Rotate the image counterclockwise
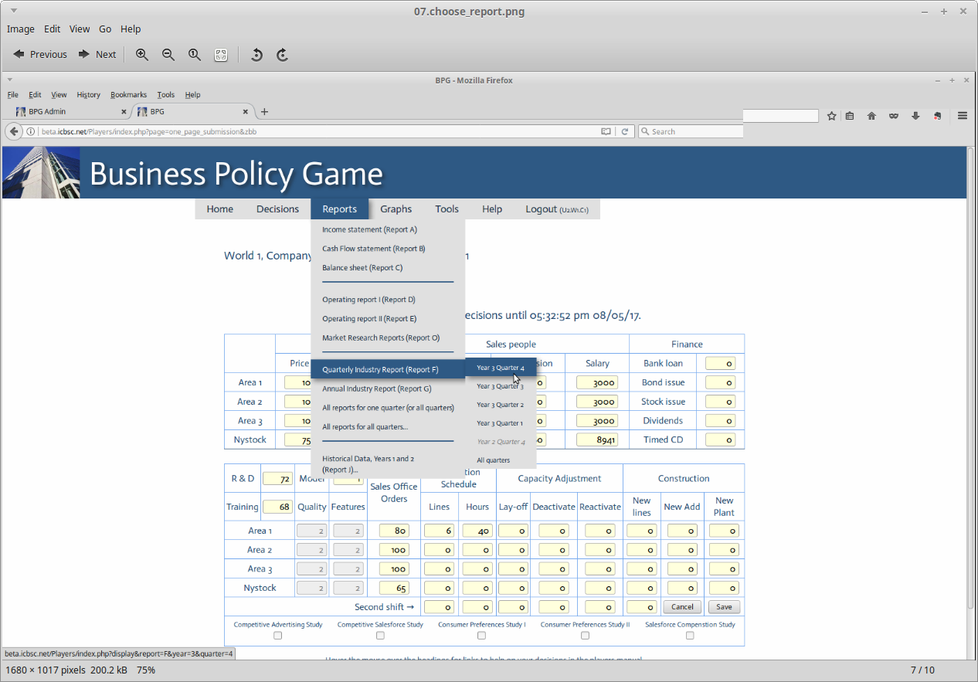This screenshot has height=682, width=978. [x=256, y=54]
